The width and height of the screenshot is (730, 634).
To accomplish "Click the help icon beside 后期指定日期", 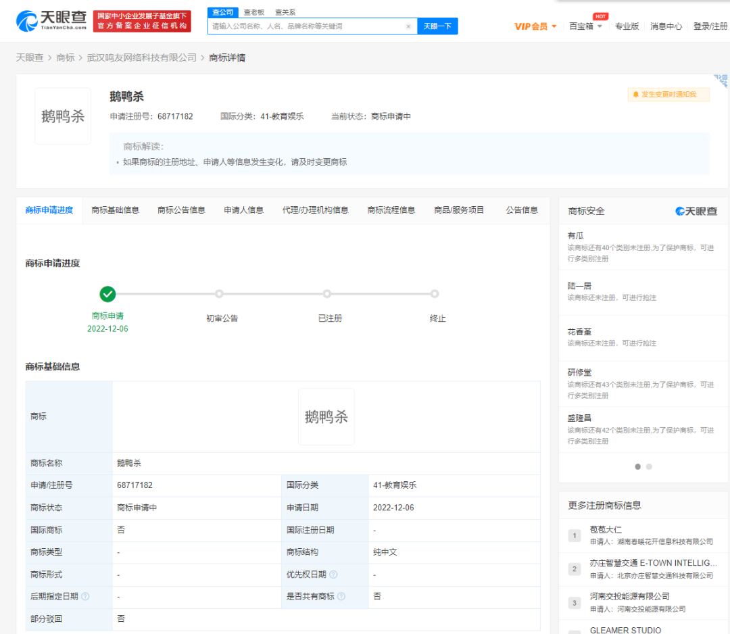I will click(x=85, y=596).
